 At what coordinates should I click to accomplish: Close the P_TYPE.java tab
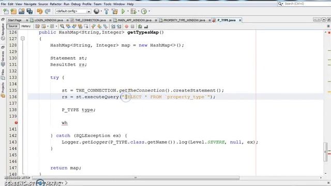click(240, 20)
